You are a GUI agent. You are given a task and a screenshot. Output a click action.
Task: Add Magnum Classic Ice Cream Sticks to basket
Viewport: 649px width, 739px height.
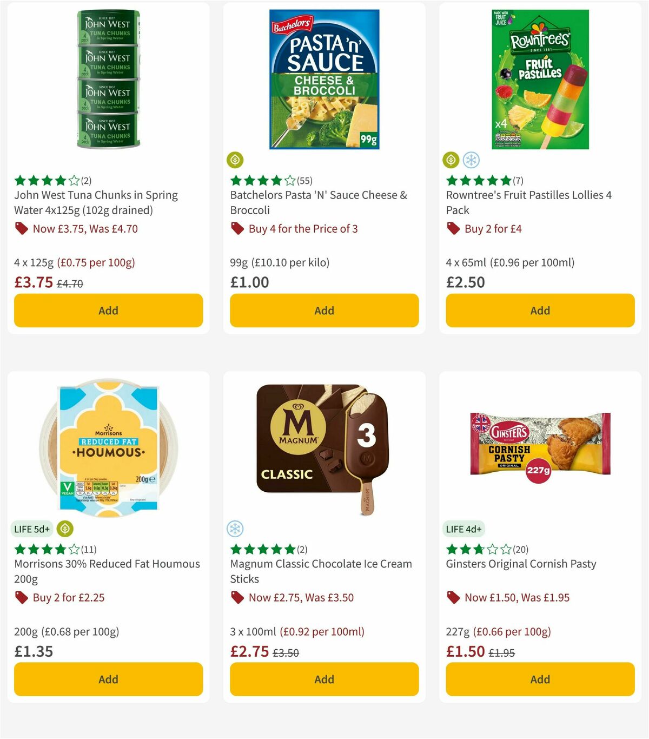click(x=324, y=679)
